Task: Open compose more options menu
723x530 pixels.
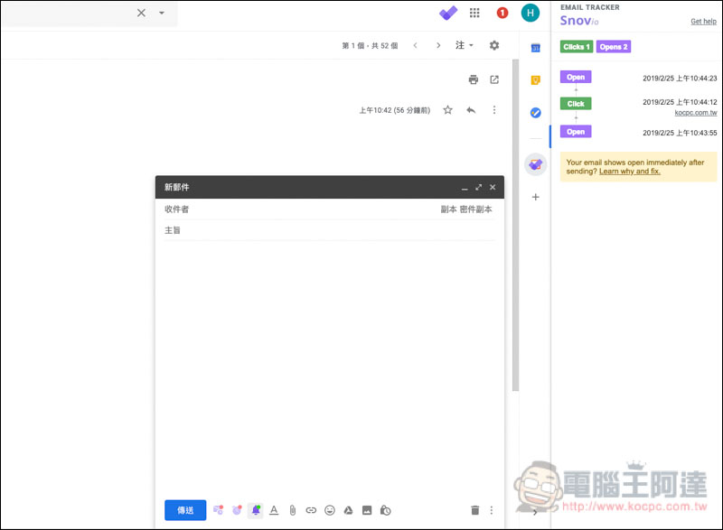Action: (x=492, y=510)
